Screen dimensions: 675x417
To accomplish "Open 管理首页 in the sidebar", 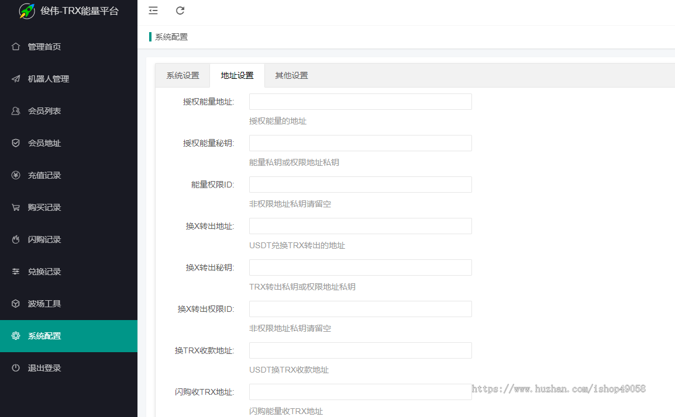I will (x=69, y=46).
